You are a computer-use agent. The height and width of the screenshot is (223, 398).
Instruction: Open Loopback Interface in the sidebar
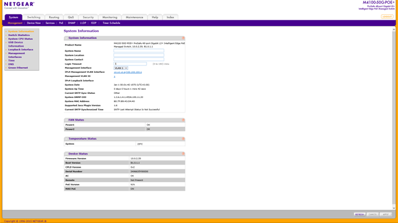(x=21, y=49)
